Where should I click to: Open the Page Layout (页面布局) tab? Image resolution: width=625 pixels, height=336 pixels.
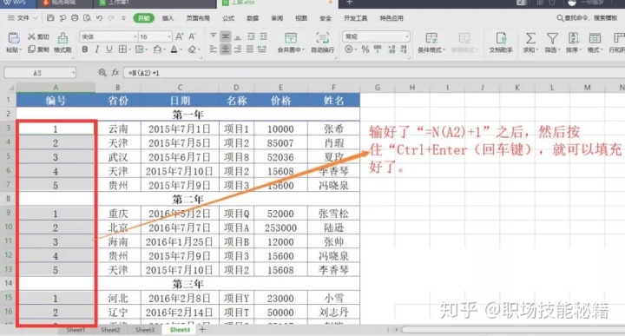[198, 18]
